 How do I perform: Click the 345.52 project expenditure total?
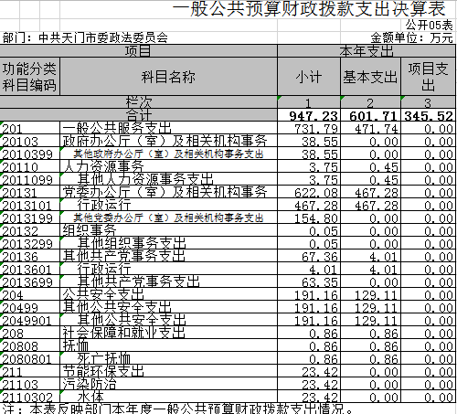[429, 115]
